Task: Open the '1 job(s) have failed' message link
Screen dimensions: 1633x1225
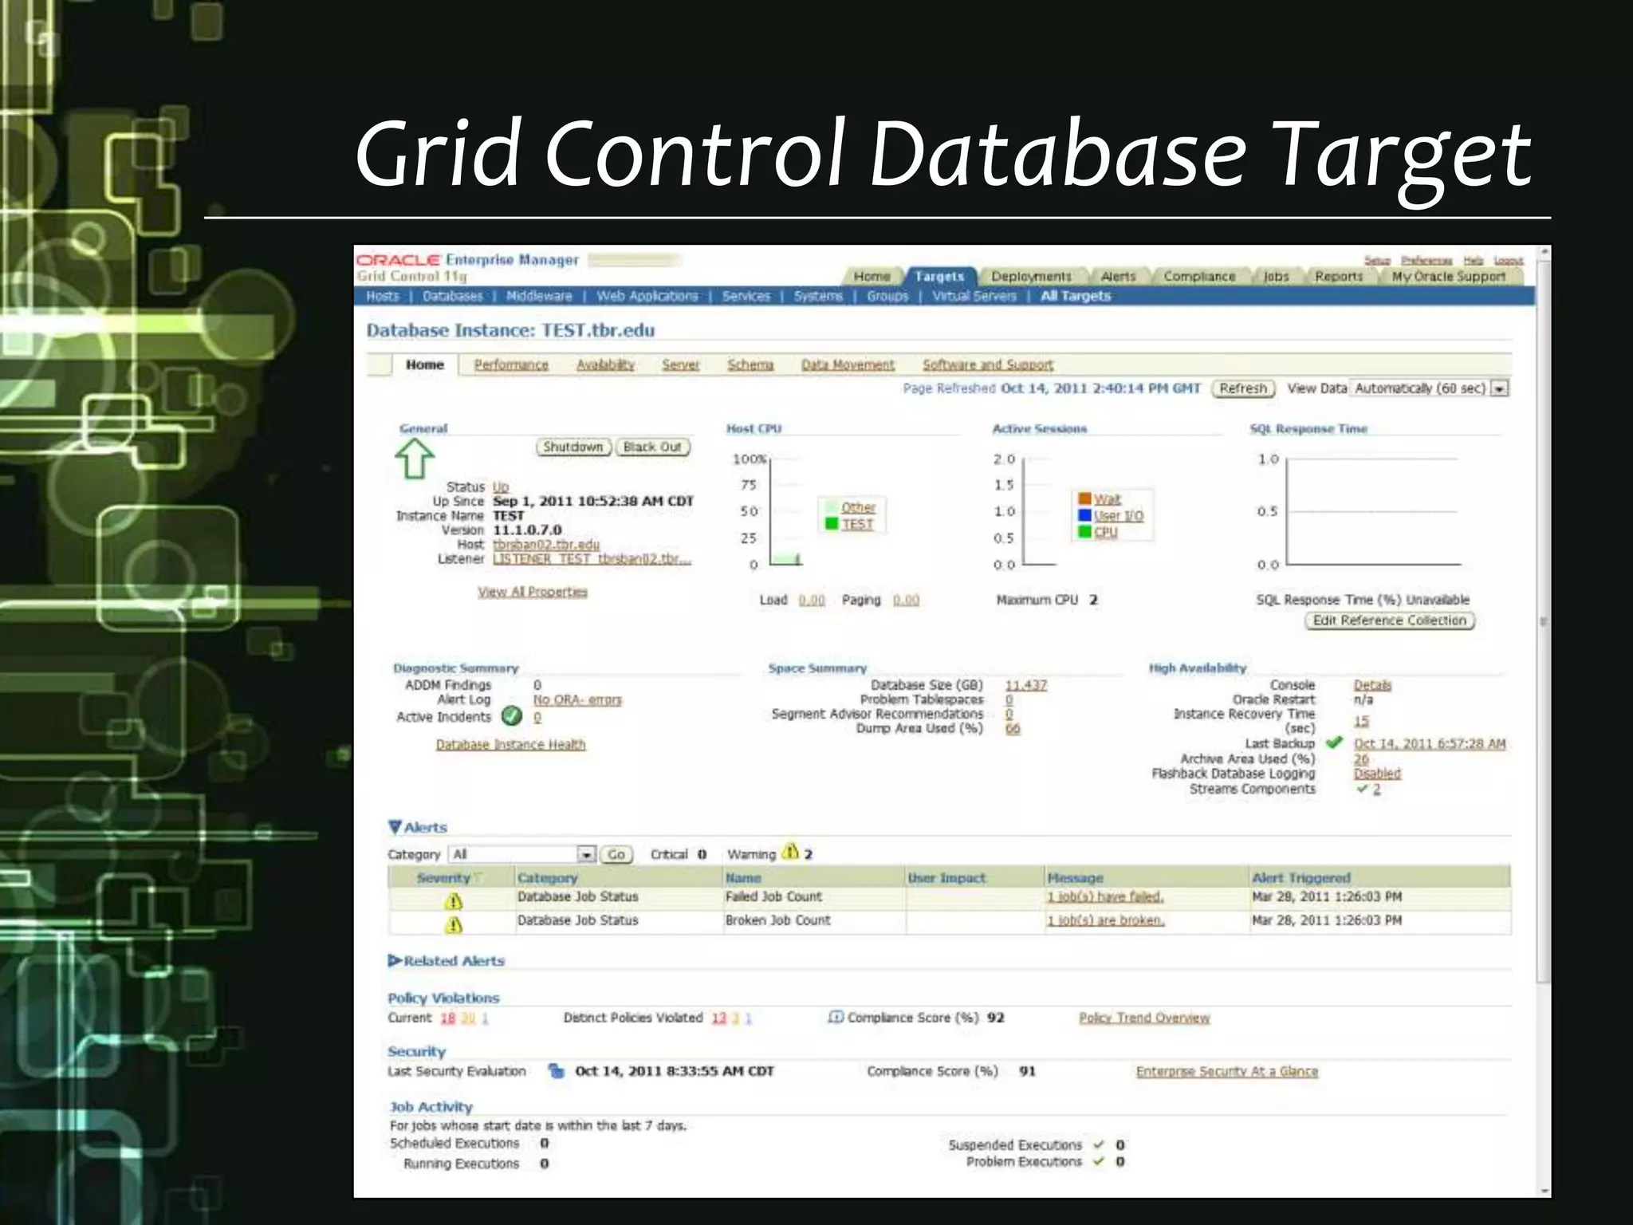Action: click(1106, 896)
